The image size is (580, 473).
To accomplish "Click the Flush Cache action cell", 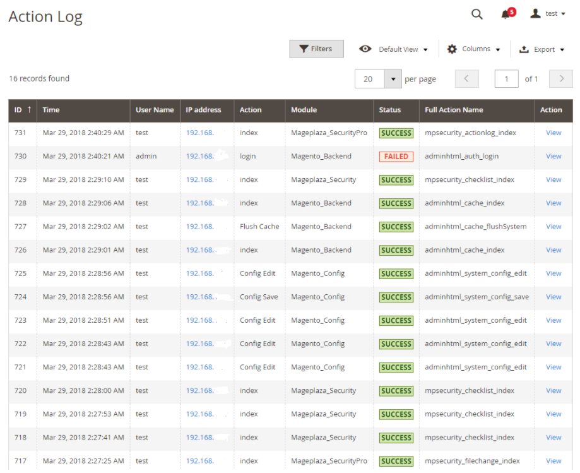I will point(259,227).
